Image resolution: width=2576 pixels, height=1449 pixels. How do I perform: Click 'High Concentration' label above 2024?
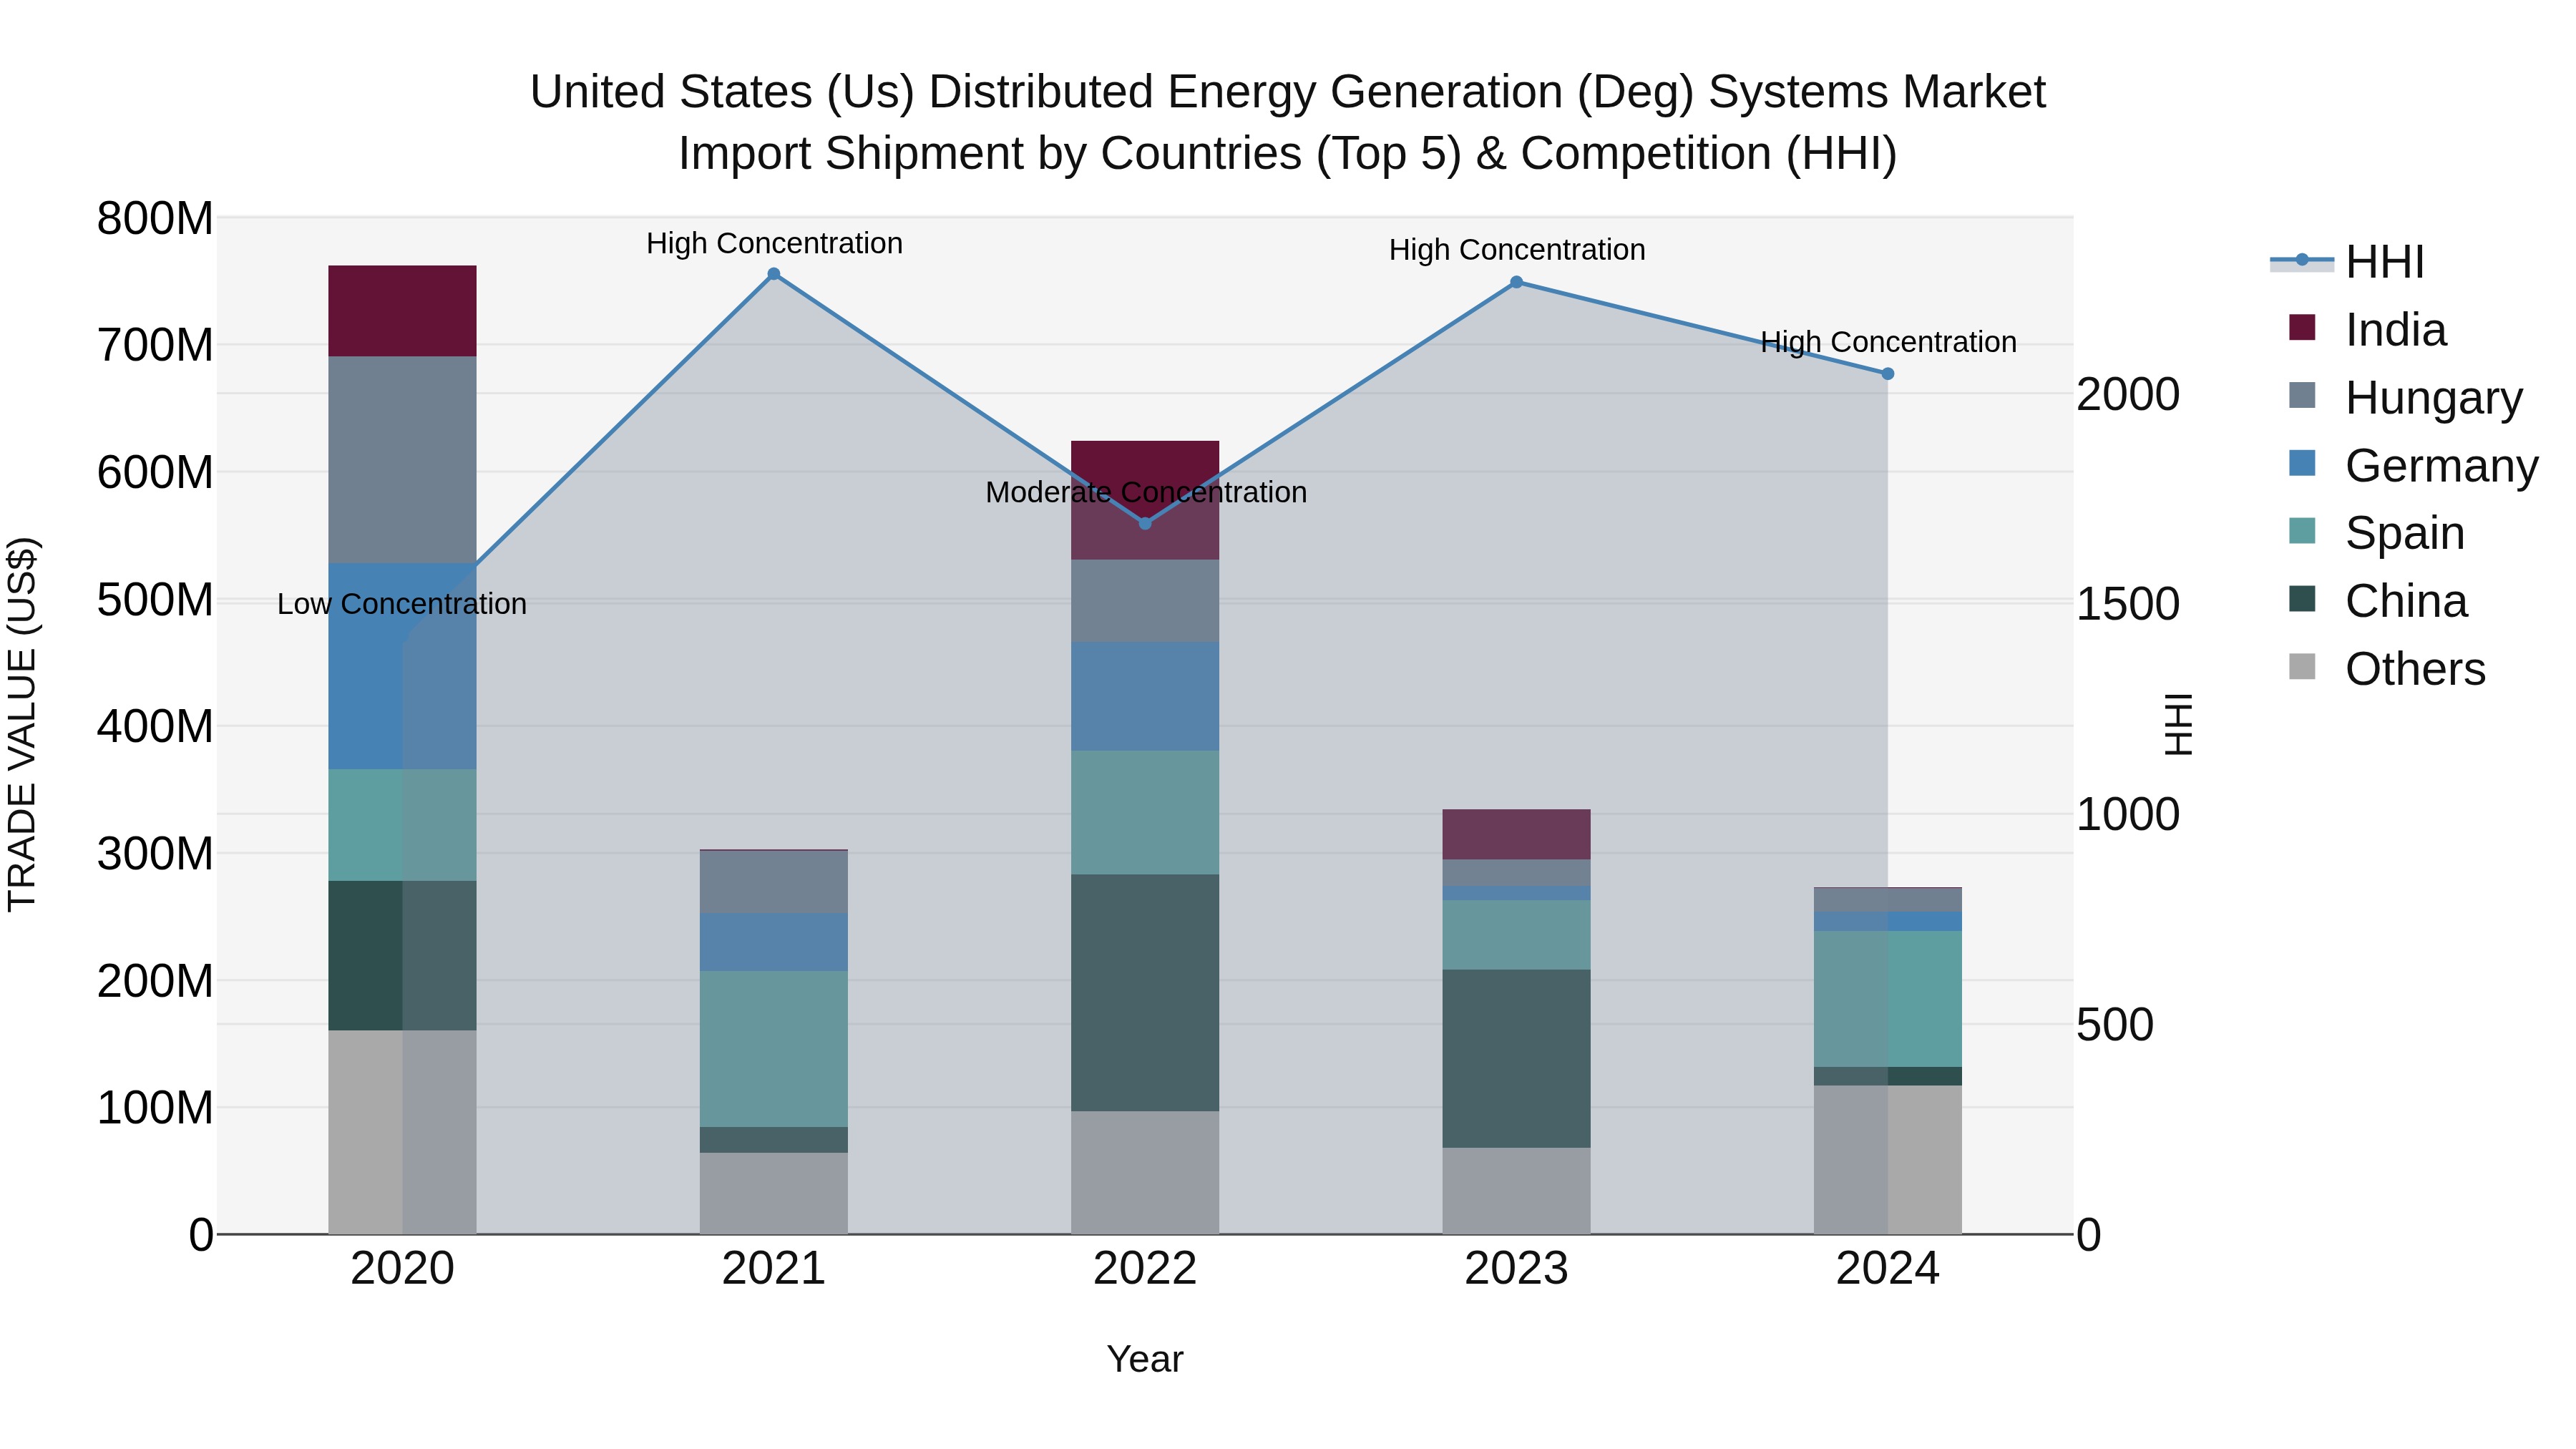point(1888,342)
